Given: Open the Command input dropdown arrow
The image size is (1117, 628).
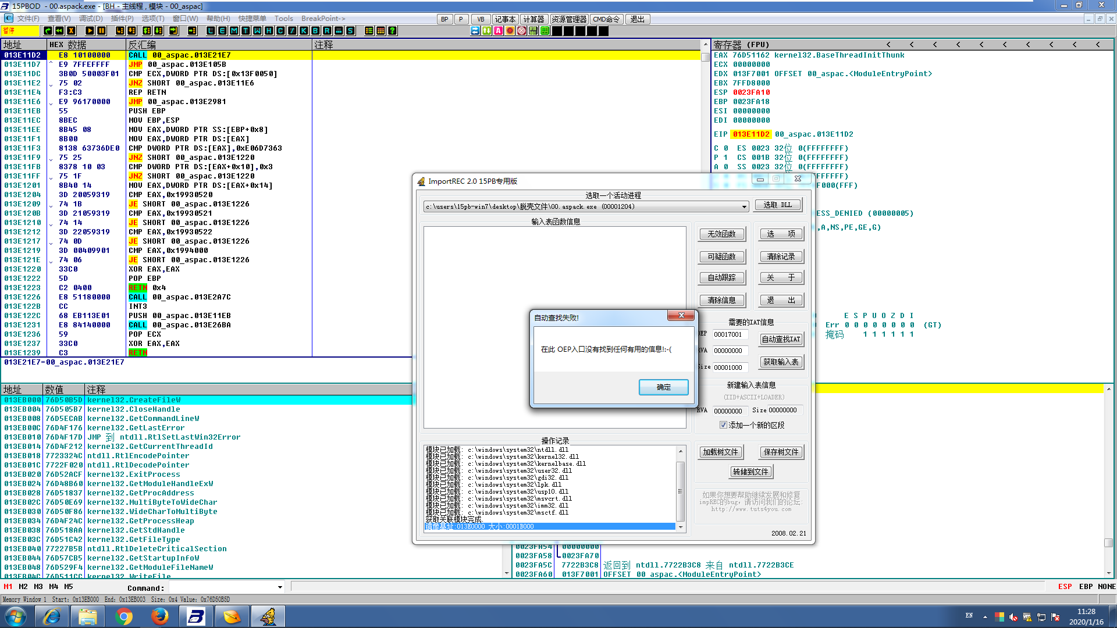Looking at the screenshot, I should click(280, 587).
